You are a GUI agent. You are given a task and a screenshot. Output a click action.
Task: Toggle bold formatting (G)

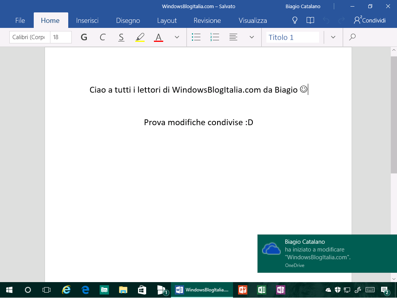click(84, 37)
